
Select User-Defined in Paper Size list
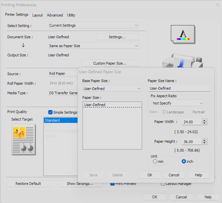(95, 105)
